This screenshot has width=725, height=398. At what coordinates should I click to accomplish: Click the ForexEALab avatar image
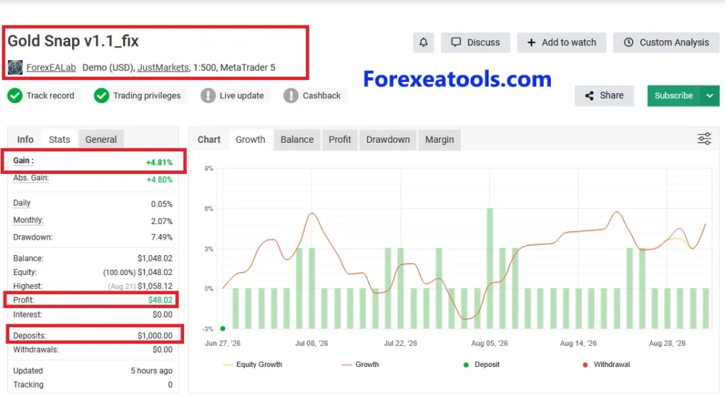(16, 67)
